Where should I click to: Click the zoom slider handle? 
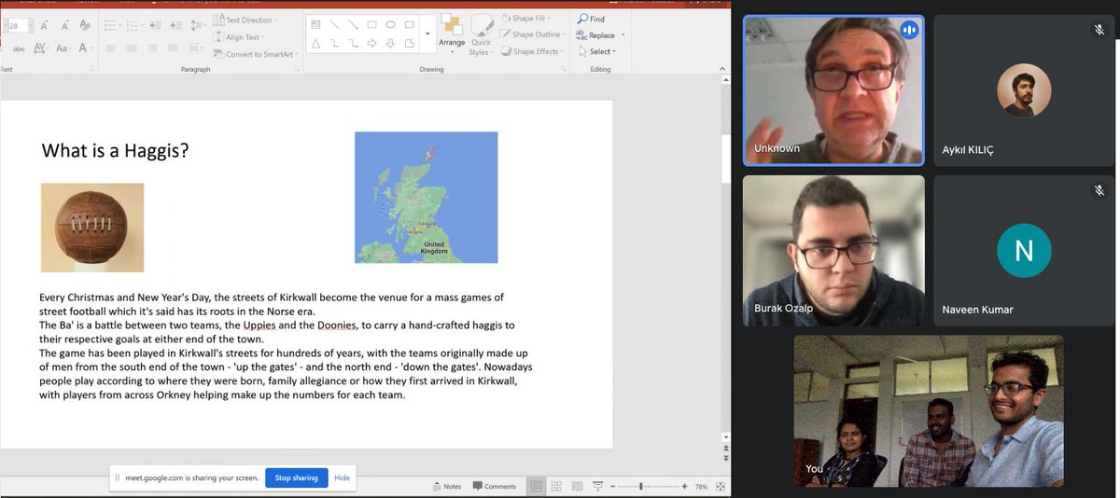[x=641, y=486]
